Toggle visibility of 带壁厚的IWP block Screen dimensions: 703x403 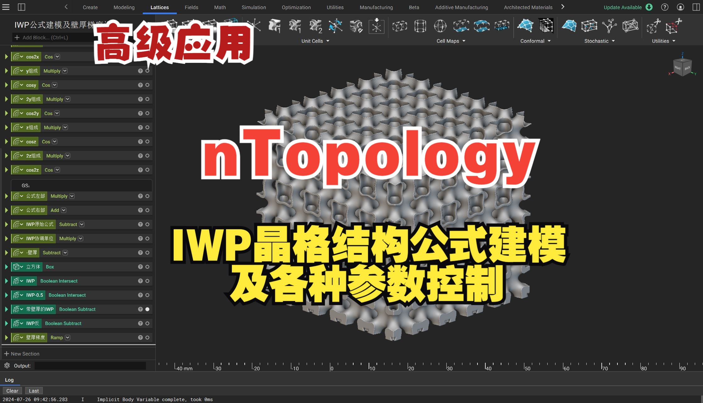pos(147,309)
